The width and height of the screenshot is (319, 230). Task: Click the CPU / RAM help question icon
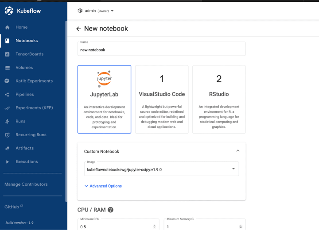[x=110, y=210]
